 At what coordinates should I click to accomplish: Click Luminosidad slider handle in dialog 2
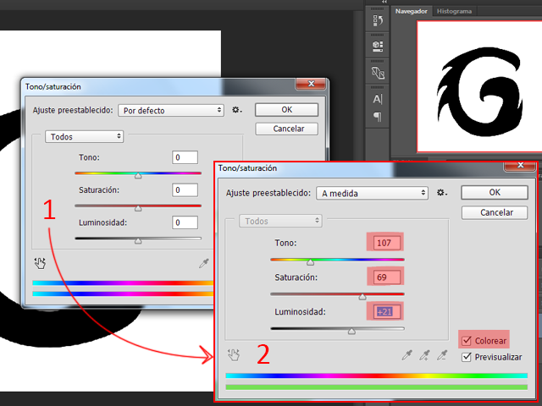pos(351,332)
